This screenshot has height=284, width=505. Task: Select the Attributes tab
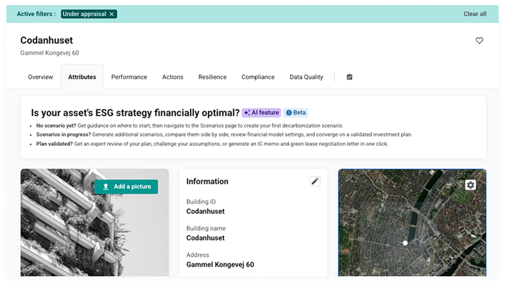pyautogui.click(x=82, y=77)
